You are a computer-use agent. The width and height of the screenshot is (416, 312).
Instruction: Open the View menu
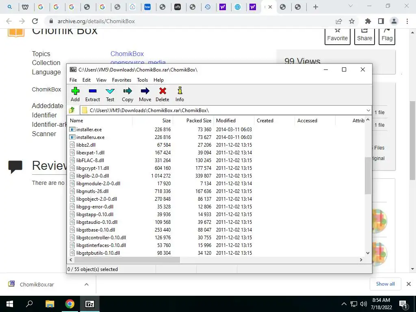[101, 80]
